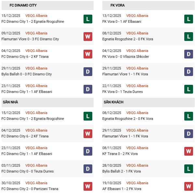Open VĐQG Albania league link dated 30/10/2025

pos(36,183)
